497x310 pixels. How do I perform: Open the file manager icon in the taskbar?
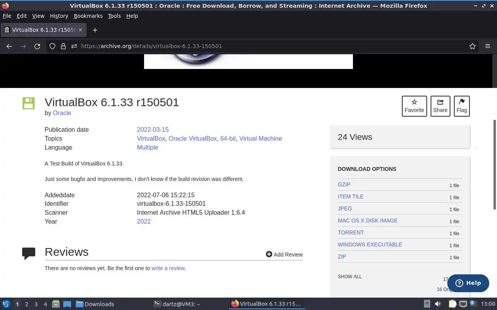(56, 304)
